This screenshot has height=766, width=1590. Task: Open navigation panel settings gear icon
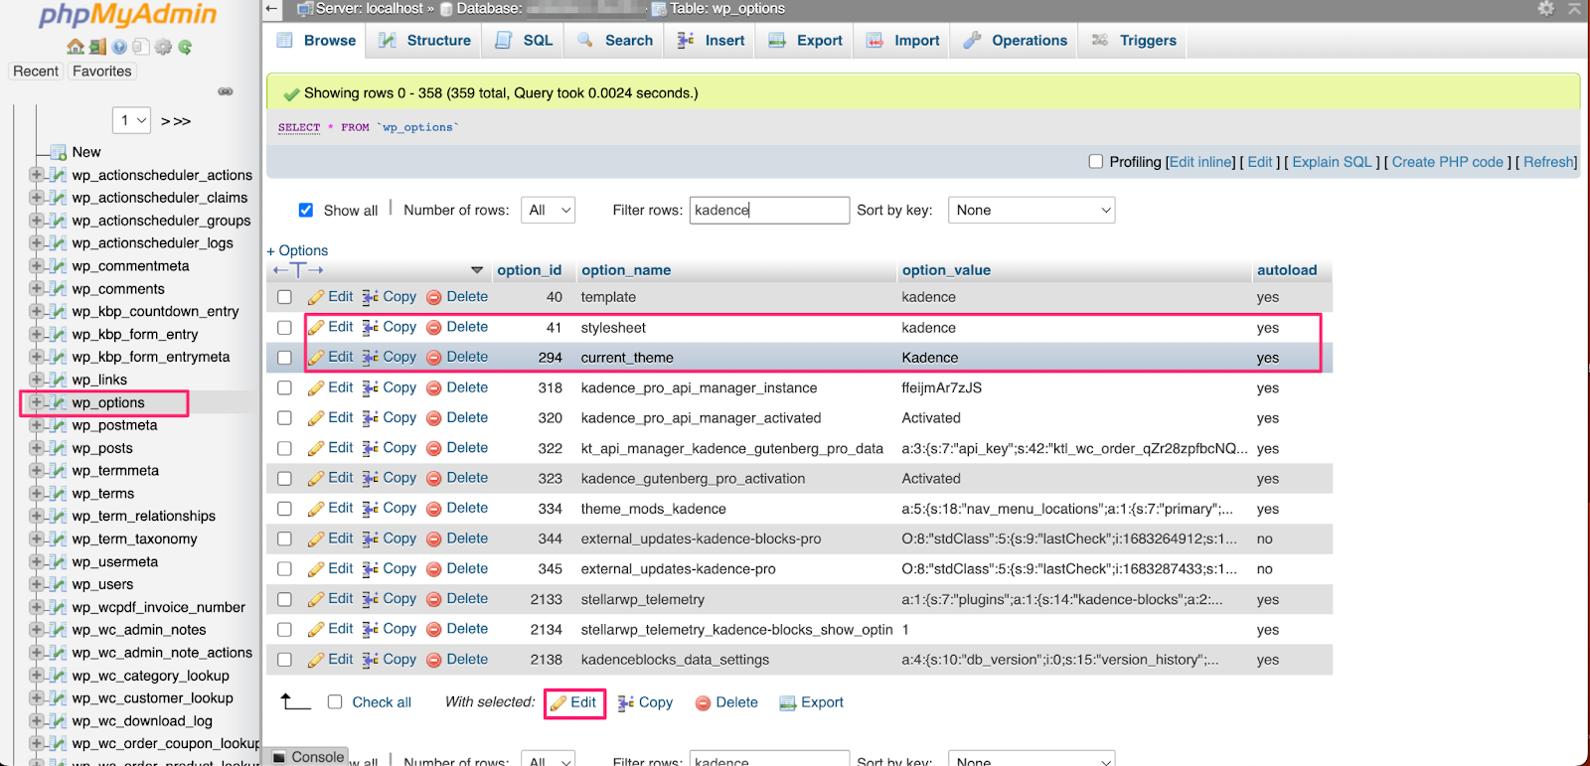pyautogui.click(x=163, y=47)
